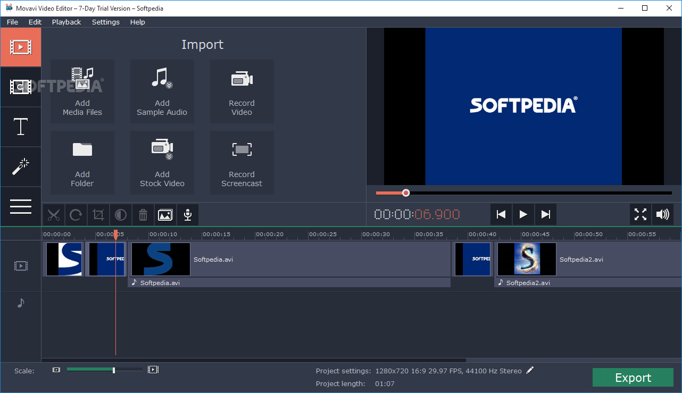Open the Playback menu
This screenshot has width=682, height=393.
pyautogui.click(x=66, y=22)
